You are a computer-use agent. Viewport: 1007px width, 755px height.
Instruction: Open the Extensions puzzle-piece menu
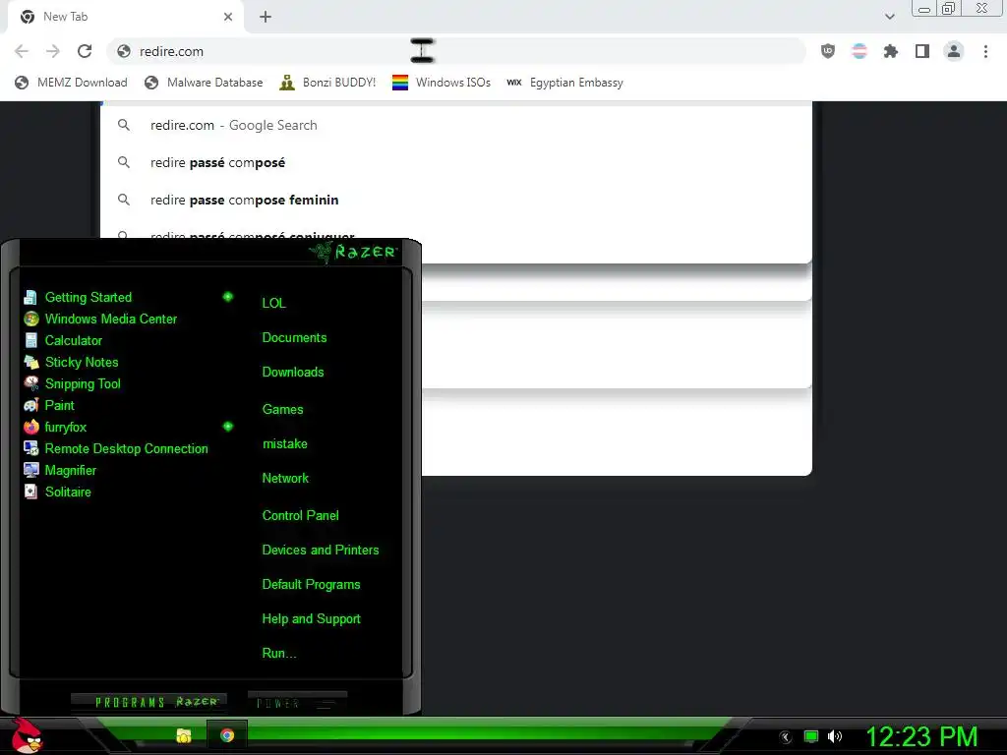[891, 51]
